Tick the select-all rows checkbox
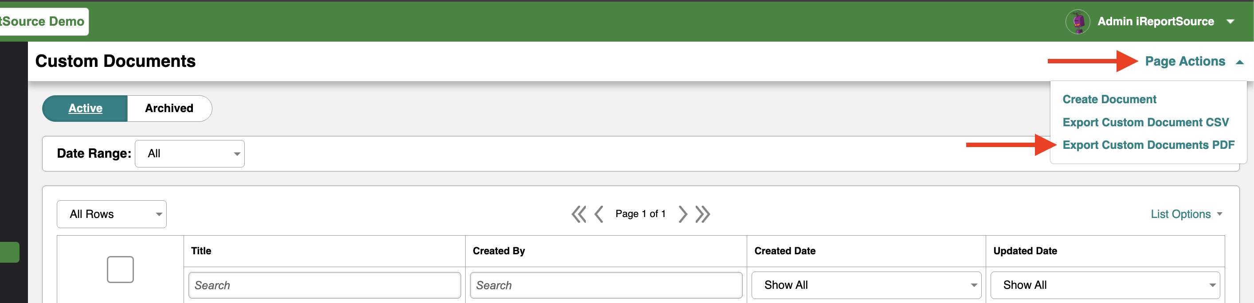Image resolution: width=1254 pixels, height=303 pixels. click(120, 269)
